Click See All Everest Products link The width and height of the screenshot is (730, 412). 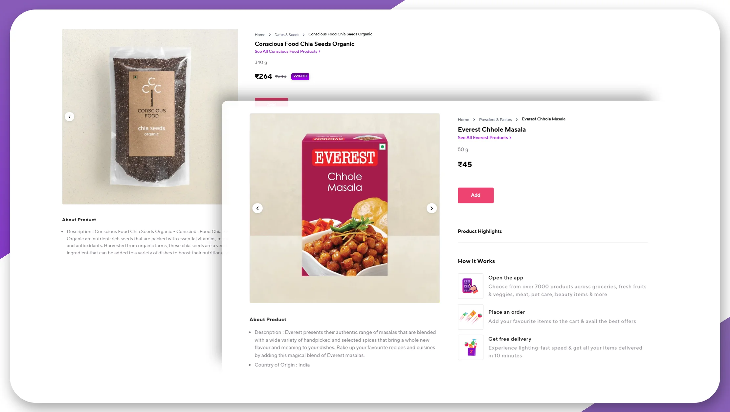click(484, 138)
